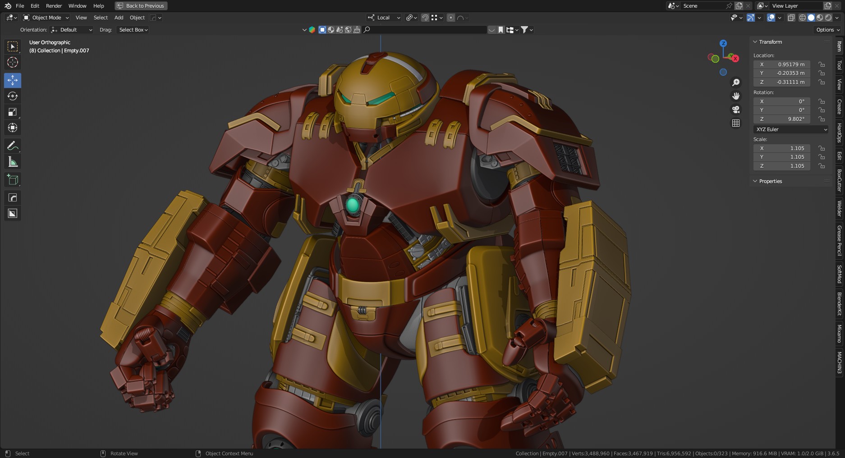Select the Measure tool
This screenshot has width=845, height=458.
(13, 161)
